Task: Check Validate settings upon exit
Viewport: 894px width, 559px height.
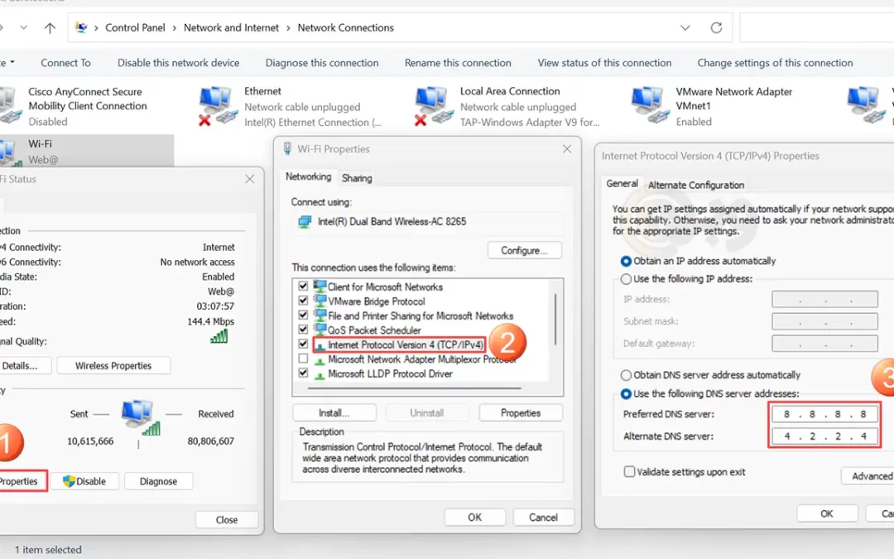Action: click(630, 472)
